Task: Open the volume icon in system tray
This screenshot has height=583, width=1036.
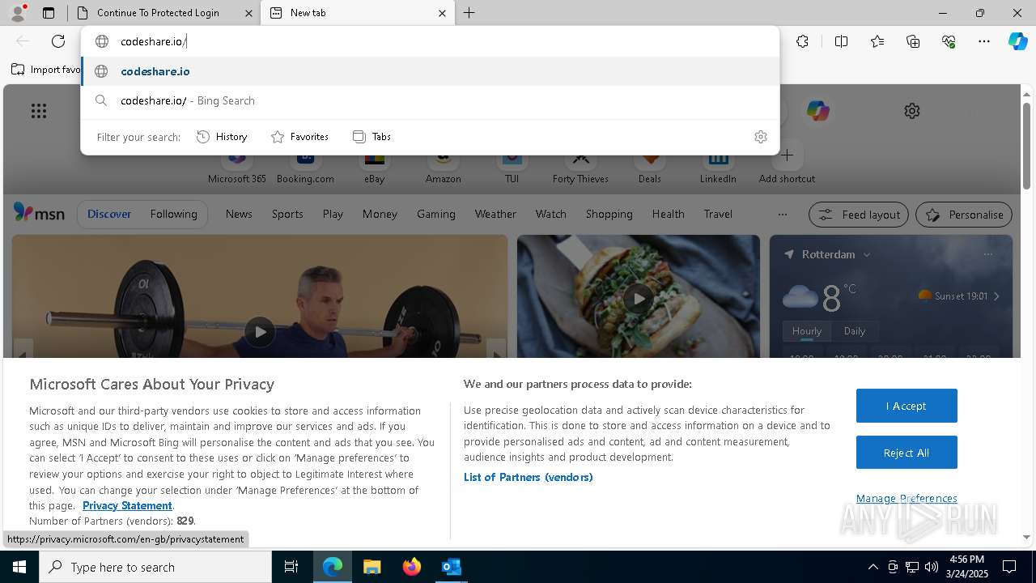Action: [x=931, y=567]
